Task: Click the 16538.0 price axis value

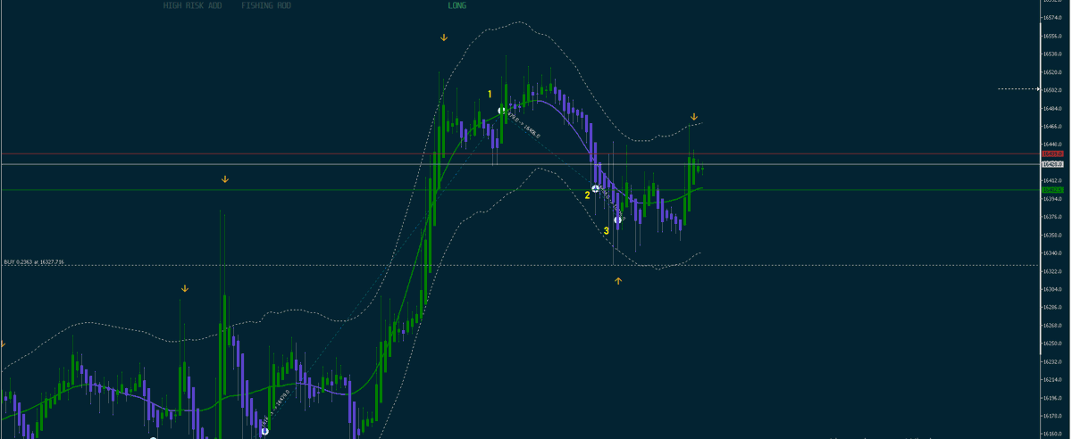Action: point(1051,54)
